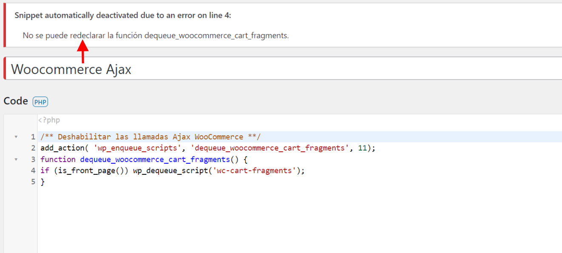Click line number 1 in the gutter
The height and width of the screenshot is (253, 562).
point(33,137)
